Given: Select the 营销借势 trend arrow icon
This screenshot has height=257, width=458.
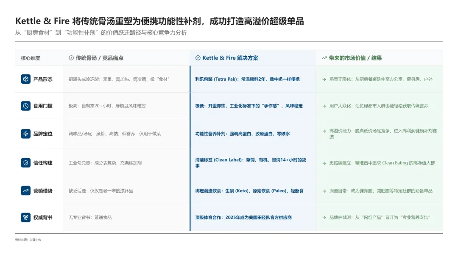Looking at the screenshot, I should tap(25, 191).
